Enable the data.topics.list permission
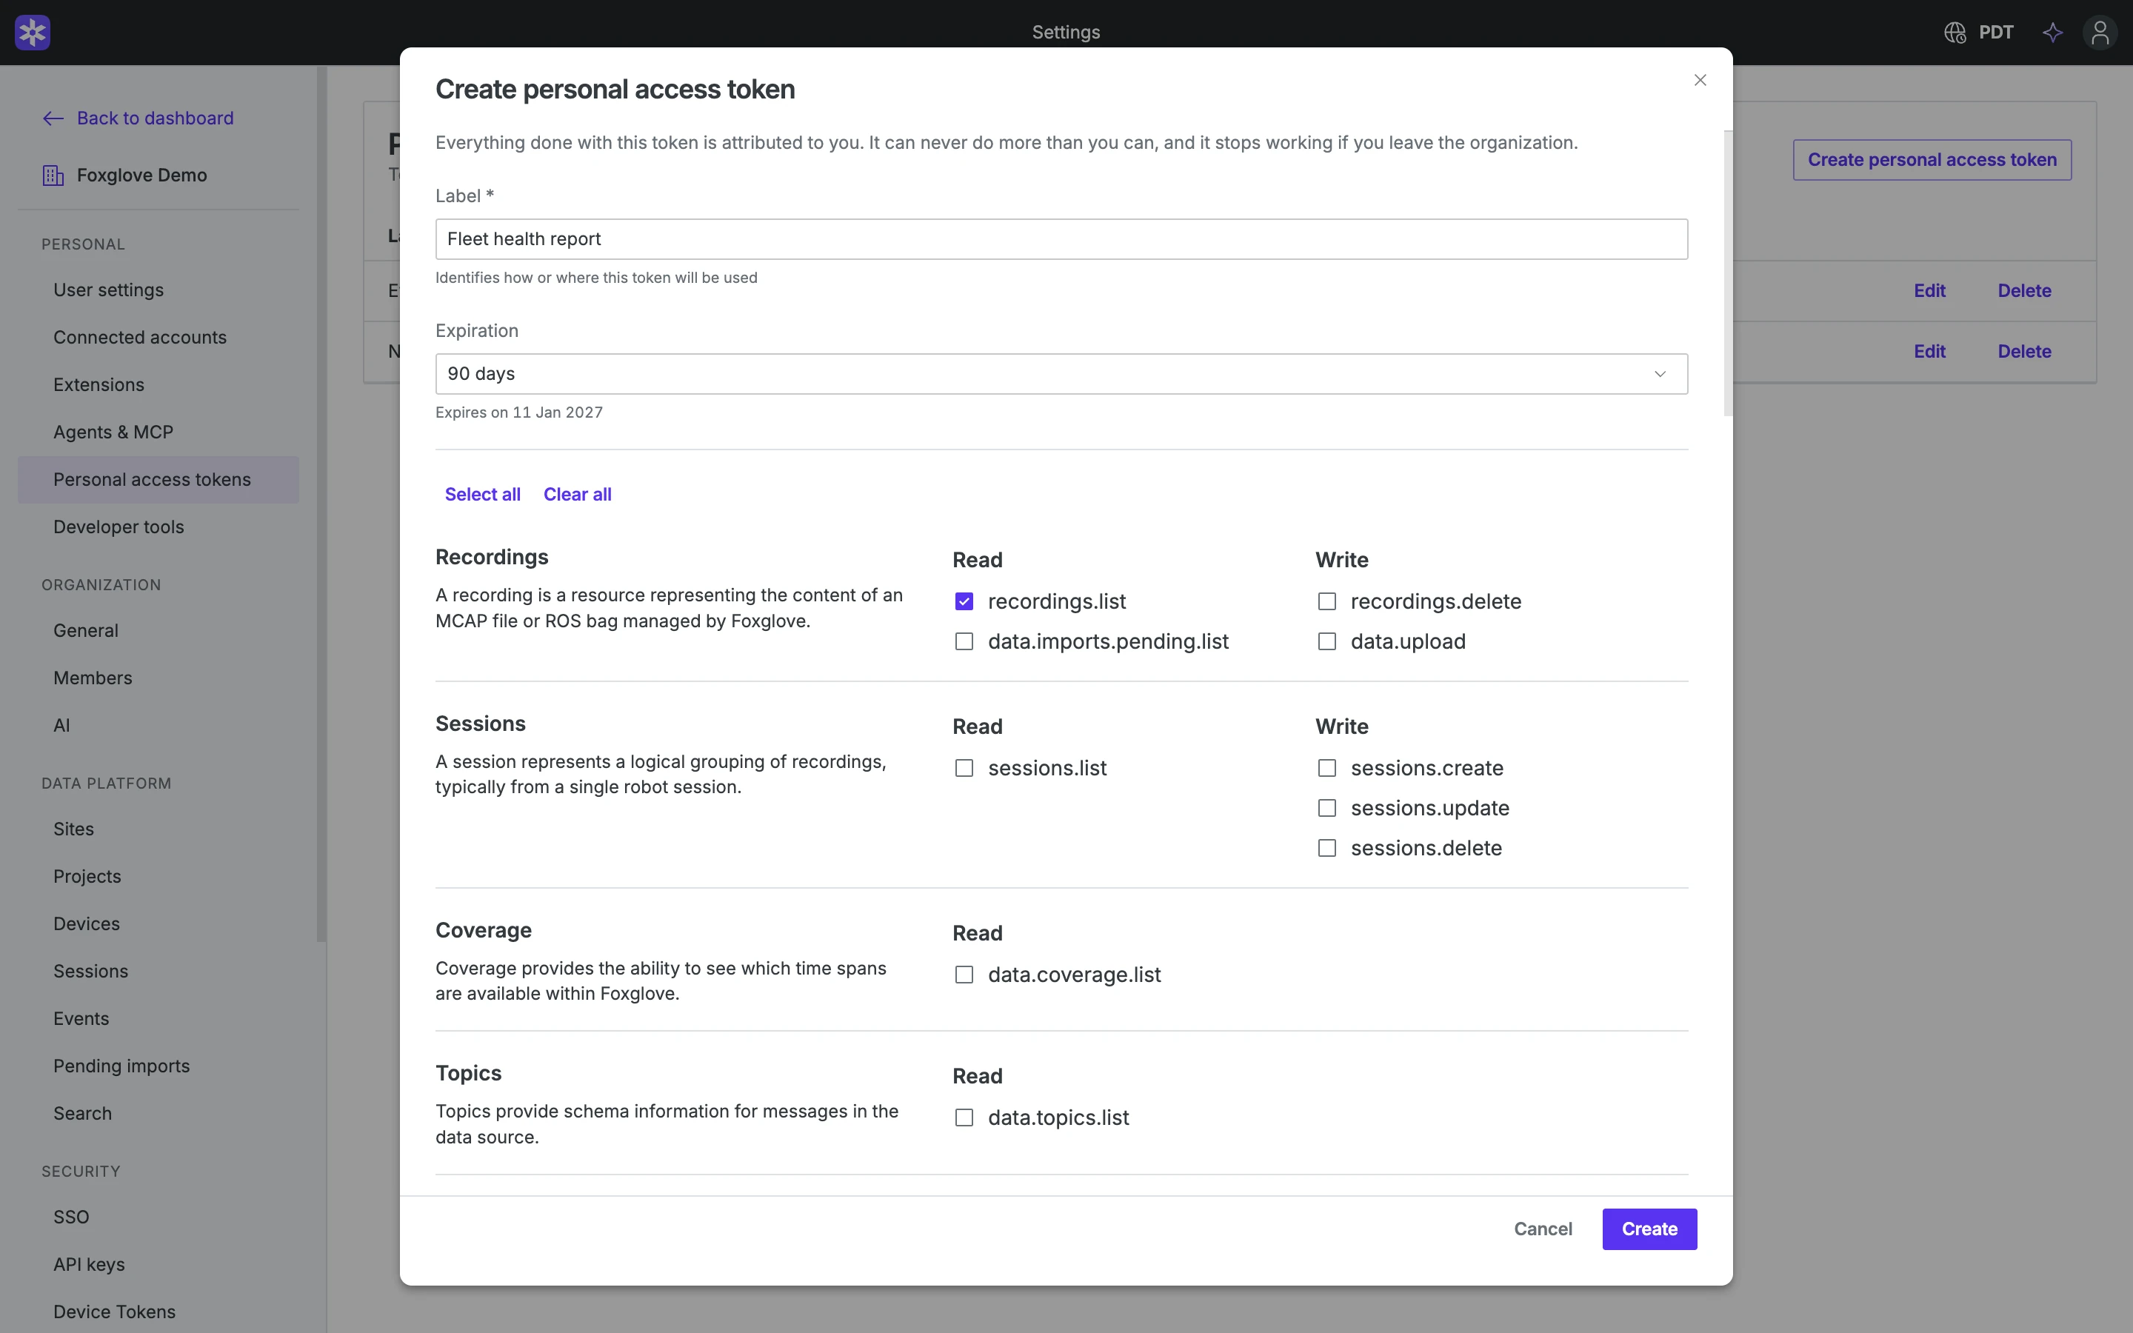The width and height of the screenshot is (2133, 1333). click(x=964, y=1118)
